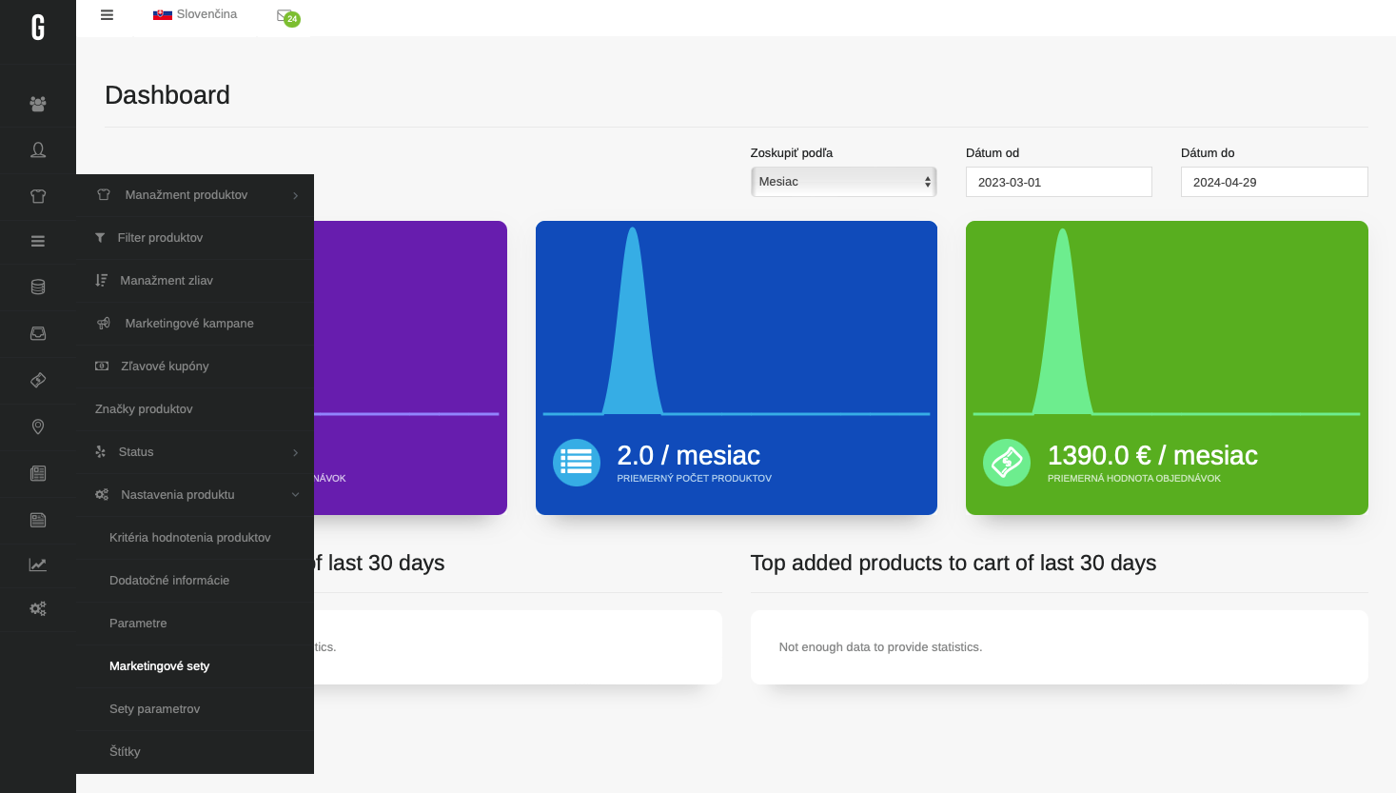Viewport: 1396px width, 793px height.
Task: Open Manažment produktov menu item
Action: pyautogui.click(x=195, y=195)
